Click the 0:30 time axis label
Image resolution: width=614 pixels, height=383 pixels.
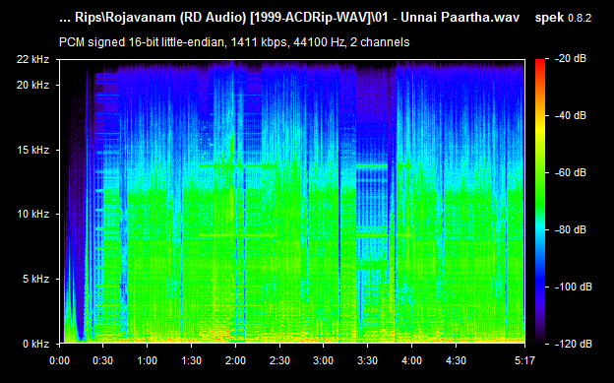[x=103, y=360]
